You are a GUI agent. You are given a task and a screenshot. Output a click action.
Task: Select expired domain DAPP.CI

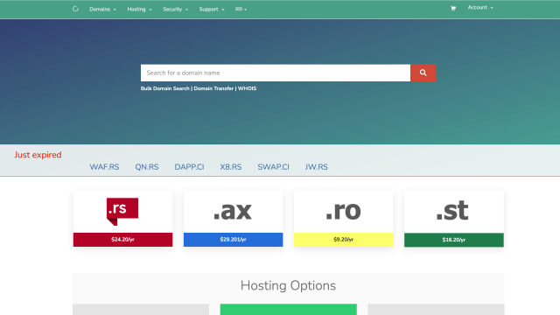coord(189,167)
